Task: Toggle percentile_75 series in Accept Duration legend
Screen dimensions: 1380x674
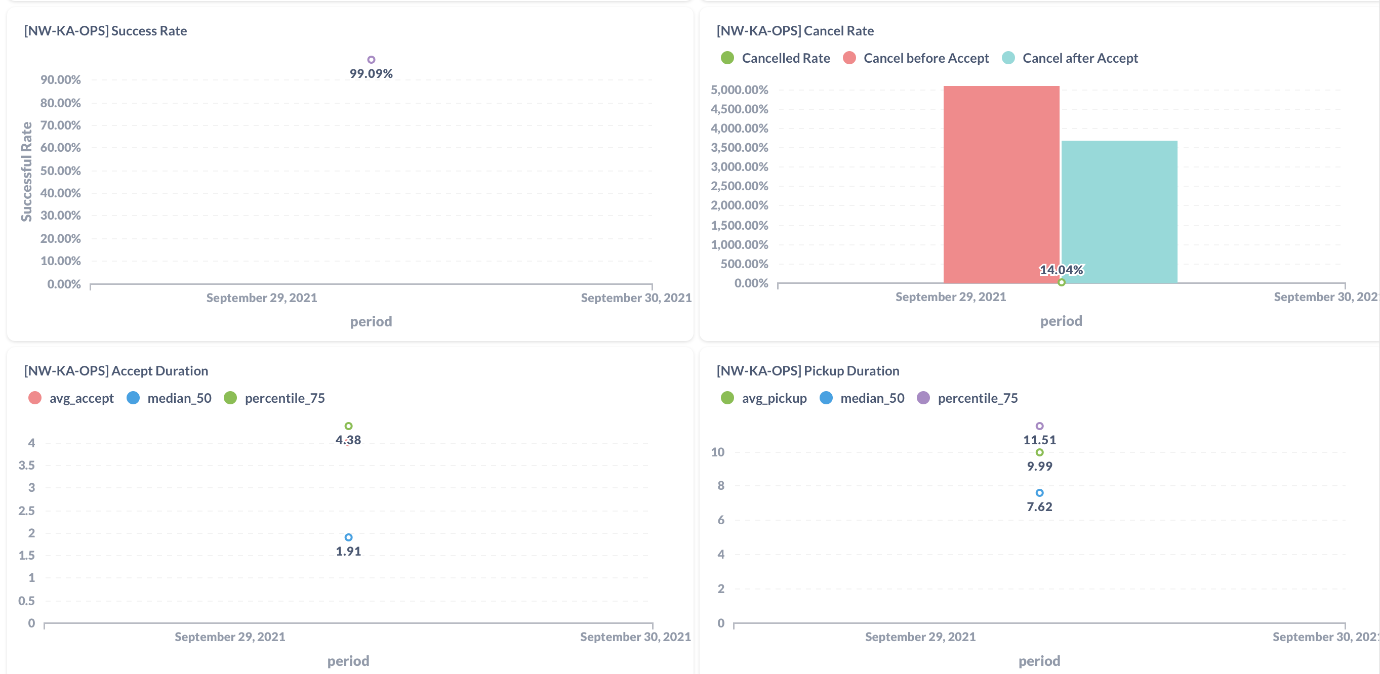Action: 284,398
